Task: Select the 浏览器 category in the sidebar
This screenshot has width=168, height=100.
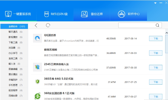Action: coord(14,48)
